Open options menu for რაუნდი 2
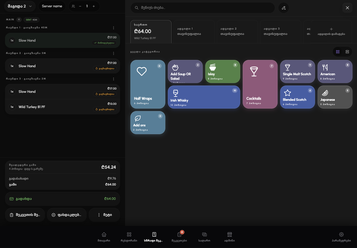This screenshot has height=248, width=357. click(x=114, y=53)
